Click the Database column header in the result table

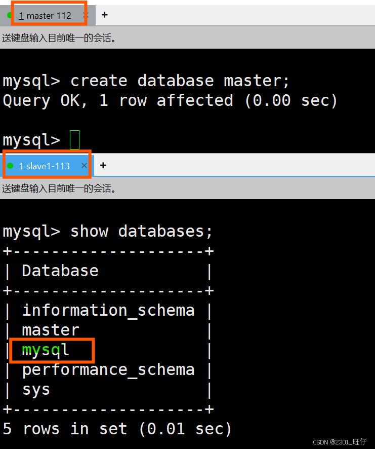[60, 271]
